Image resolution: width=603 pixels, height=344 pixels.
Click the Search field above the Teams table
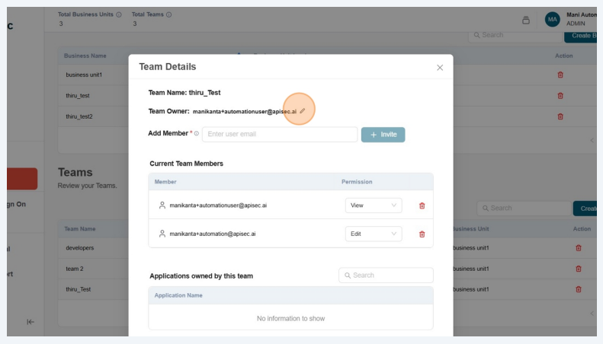pyautogui.click(x=522, y=208)
